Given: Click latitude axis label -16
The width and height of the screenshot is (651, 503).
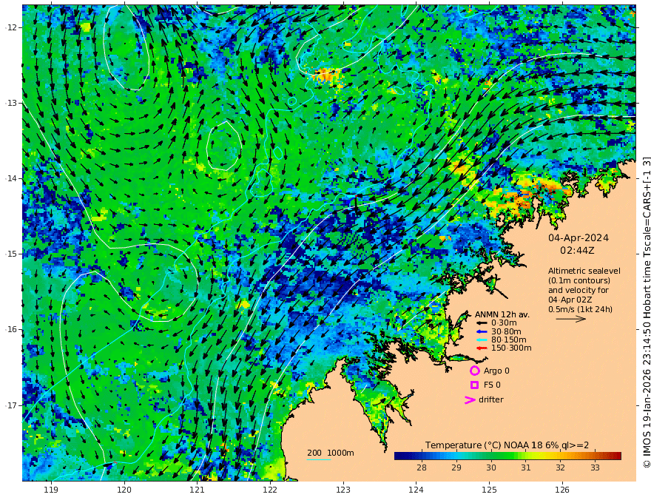Looking at the screenshot, I should coord(11,329).
